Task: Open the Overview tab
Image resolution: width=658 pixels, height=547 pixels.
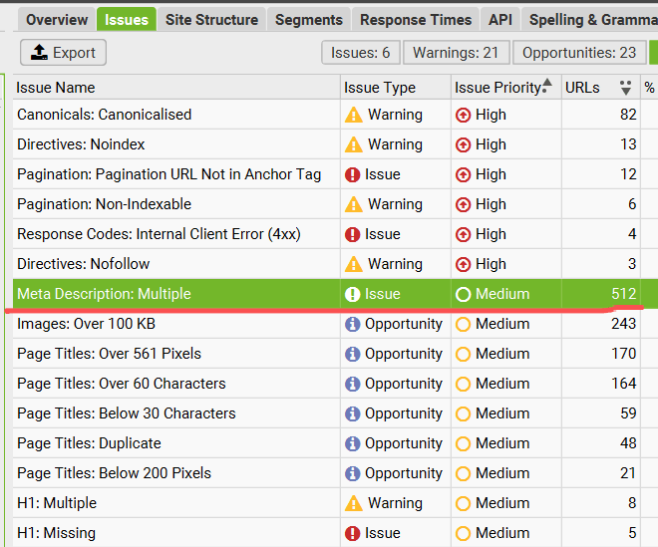Action: pyautogui.click(x=57, y=20)
